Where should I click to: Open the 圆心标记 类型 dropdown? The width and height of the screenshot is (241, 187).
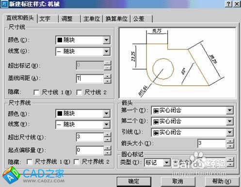(x=166, y=163)
